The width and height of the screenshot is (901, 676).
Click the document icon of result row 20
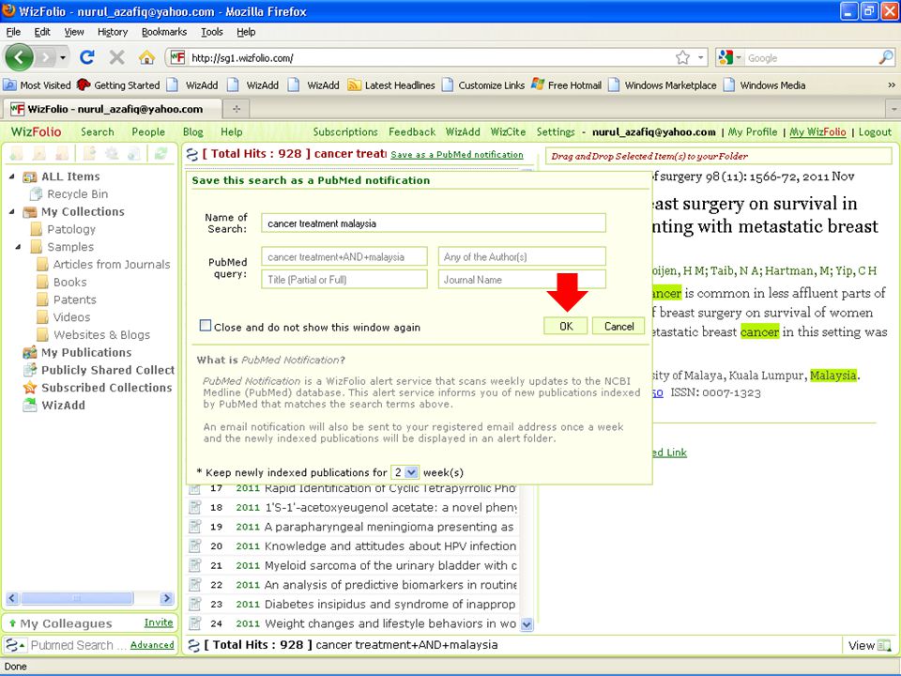tap(195, 546)
